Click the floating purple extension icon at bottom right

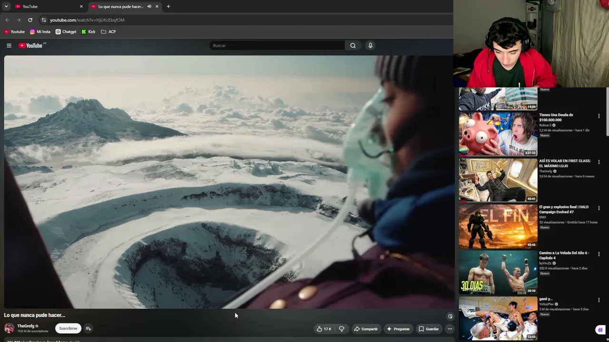click(601, 330)
